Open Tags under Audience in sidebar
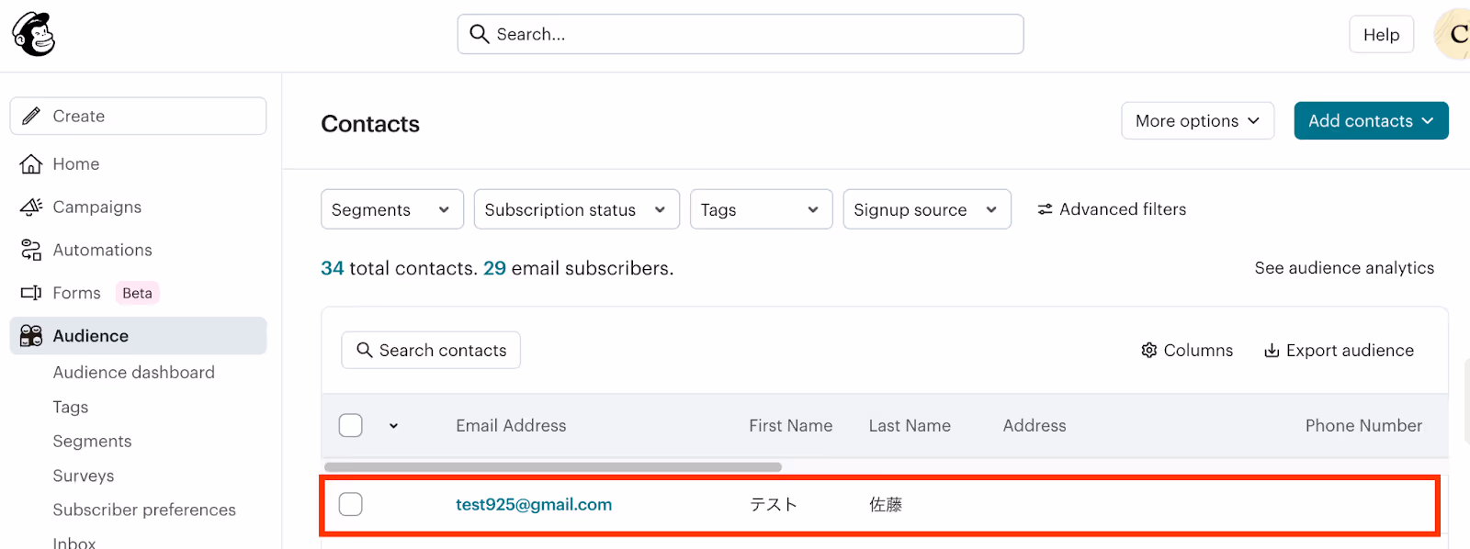This screenshot has height=549, width=1470. (x=71, y=407)
